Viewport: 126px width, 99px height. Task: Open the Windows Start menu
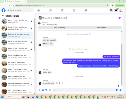(x=2, y=97)
